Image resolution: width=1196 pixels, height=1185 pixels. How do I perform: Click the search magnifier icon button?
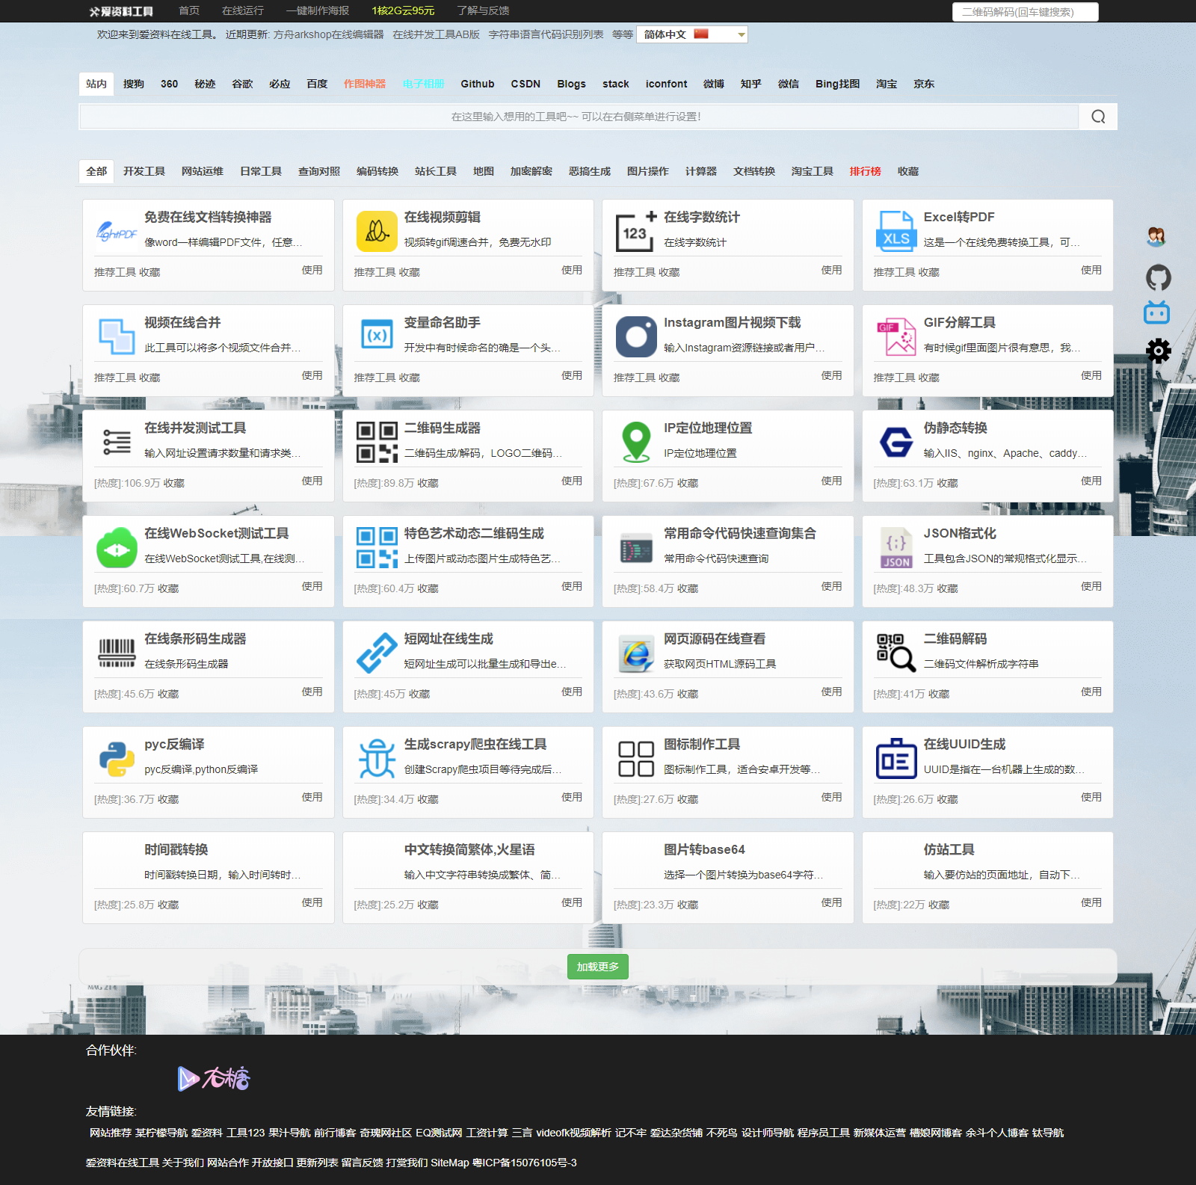(1097, 117)
